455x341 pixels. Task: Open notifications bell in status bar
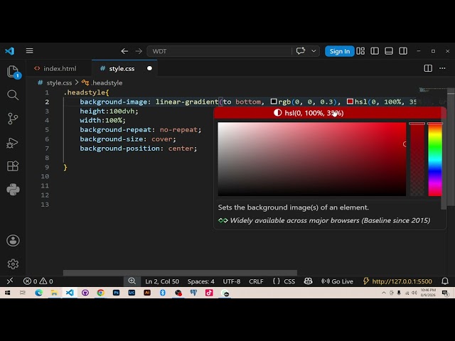point(445,281)
